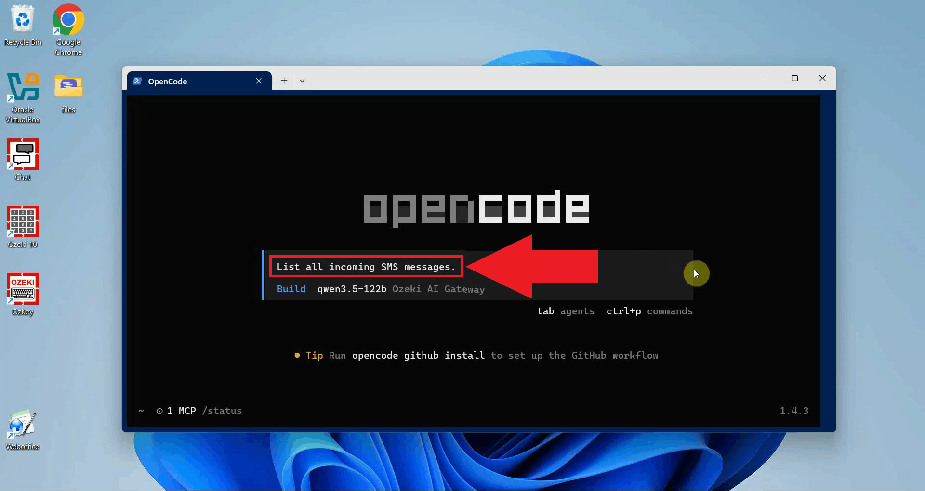Maximize the terminal window
Image resolution: width=925 pixels, height=491 pixels.
794,78
